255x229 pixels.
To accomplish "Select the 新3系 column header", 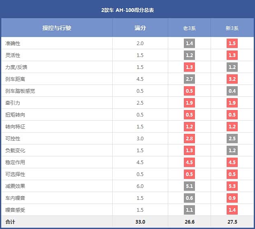I will click(232, 28).
